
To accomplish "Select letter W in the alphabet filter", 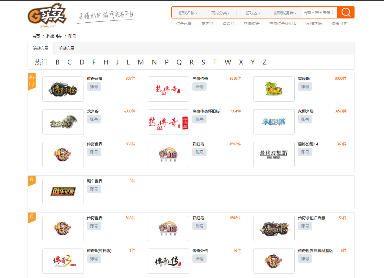I will point(228,62).
